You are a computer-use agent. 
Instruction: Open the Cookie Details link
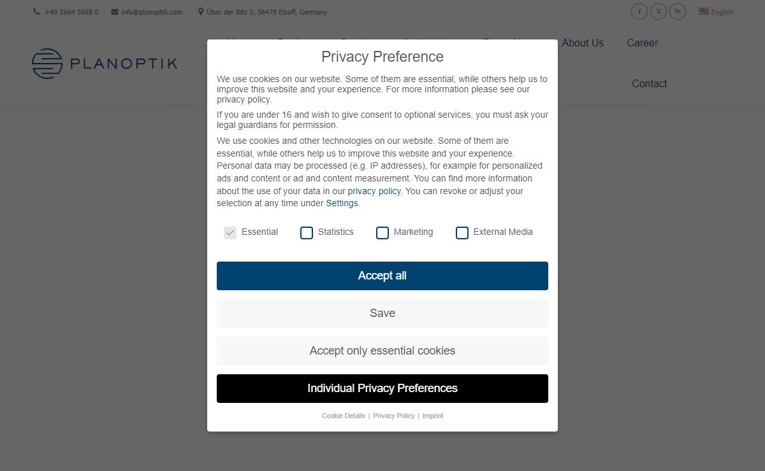pos(344,416)
